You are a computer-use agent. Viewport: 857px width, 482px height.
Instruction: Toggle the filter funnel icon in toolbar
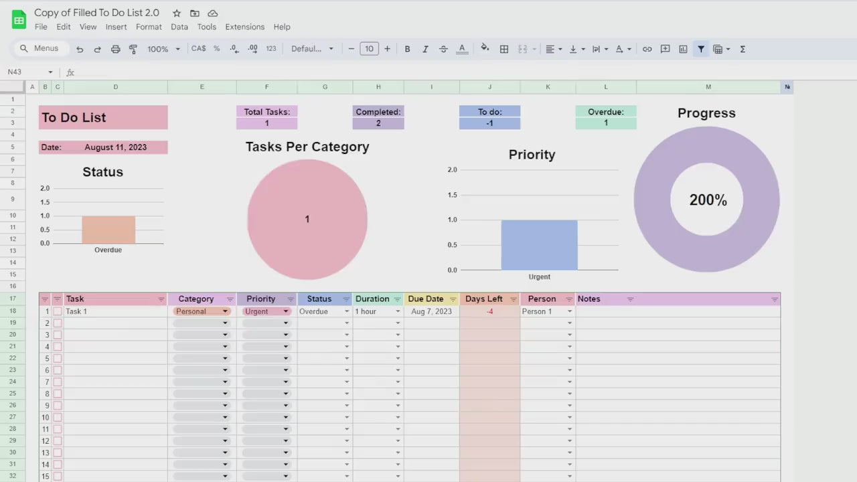pos(701,49)
